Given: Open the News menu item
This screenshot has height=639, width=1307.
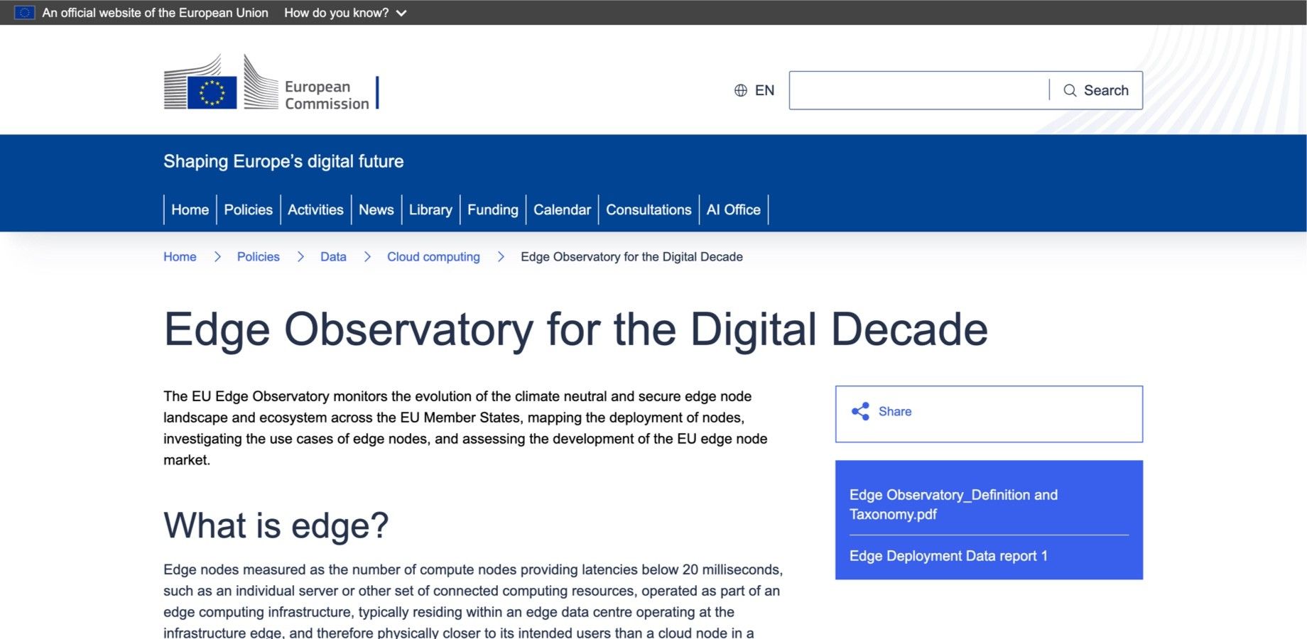Looking at the screenshot, I should pyautogui.click(x=376, y=209).
